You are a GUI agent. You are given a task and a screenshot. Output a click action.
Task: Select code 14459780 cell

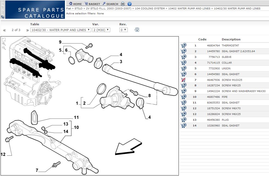coord(213,51)
